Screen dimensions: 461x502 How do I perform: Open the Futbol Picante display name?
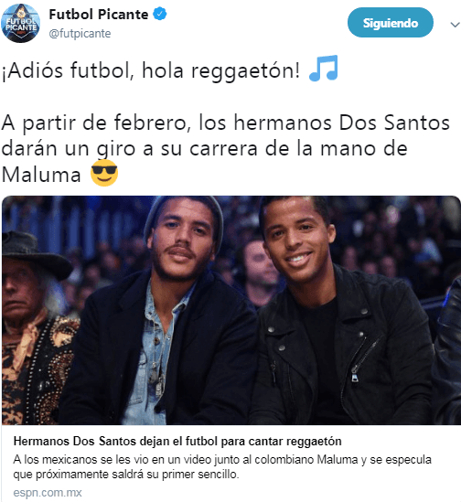point(99,15)
